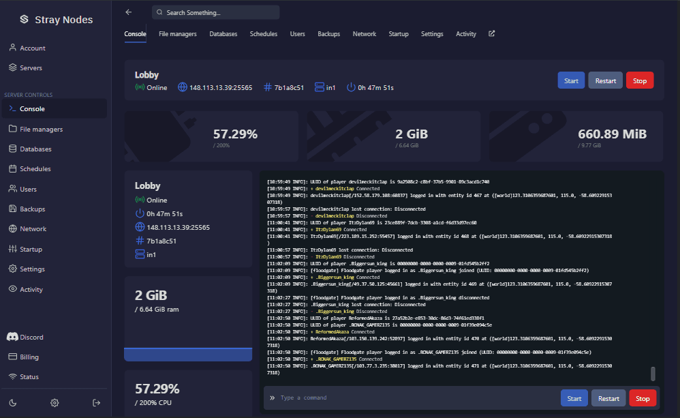Screen dimensions: 680x418
Task: Click the logout icon in sidebar footer
Action: tap(96, 402)
